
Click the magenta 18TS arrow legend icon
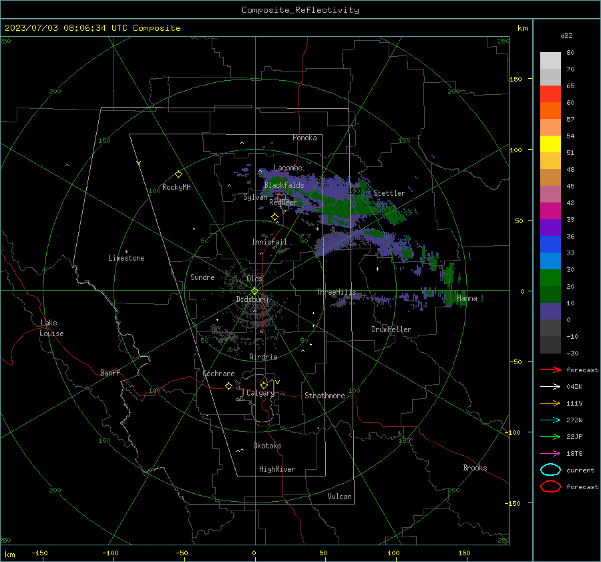(x=550, y=454)
